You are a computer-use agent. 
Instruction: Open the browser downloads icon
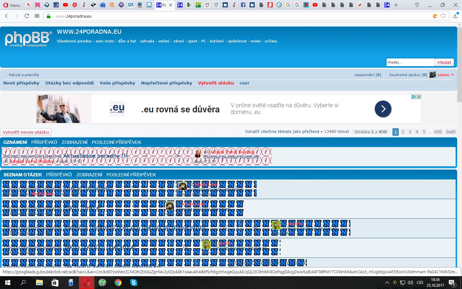point(455,16)
